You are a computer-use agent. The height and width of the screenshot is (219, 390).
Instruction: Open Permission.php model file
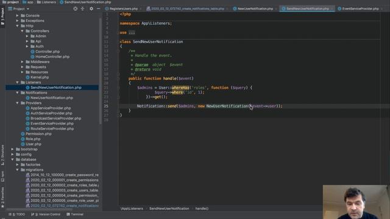click(x=38, y=134)
